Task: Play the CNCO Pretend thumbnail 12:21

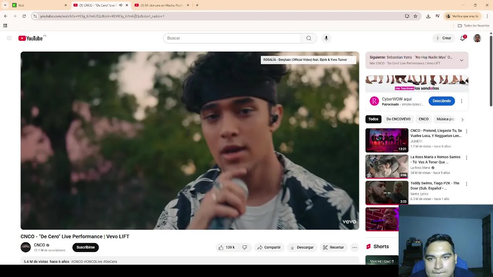Action: coord(387,140)
